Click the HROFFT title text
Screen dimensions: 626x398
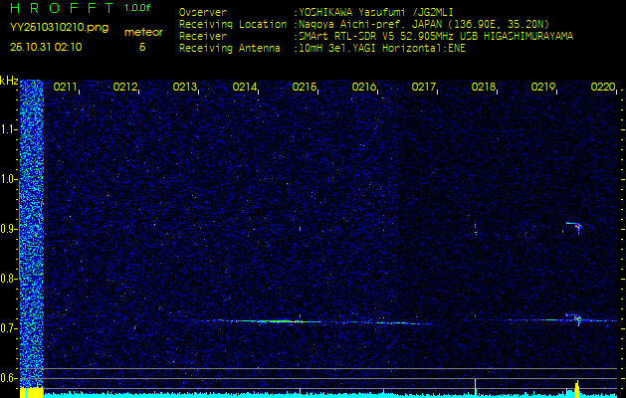point(59,8)
